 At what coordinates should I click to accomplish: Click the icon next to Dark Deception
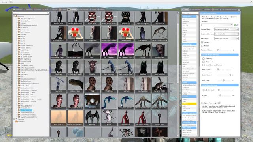click(x=19, y=32)
